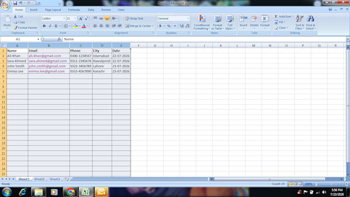This screenshot has height=197, width=350.
Task: Open the Windows Start menu
Action: tap(7, 192)
